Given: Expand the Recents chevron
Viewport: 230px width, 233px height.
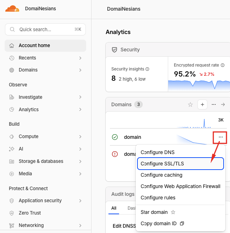Looking at the screenshot, I should coord(80,58).
